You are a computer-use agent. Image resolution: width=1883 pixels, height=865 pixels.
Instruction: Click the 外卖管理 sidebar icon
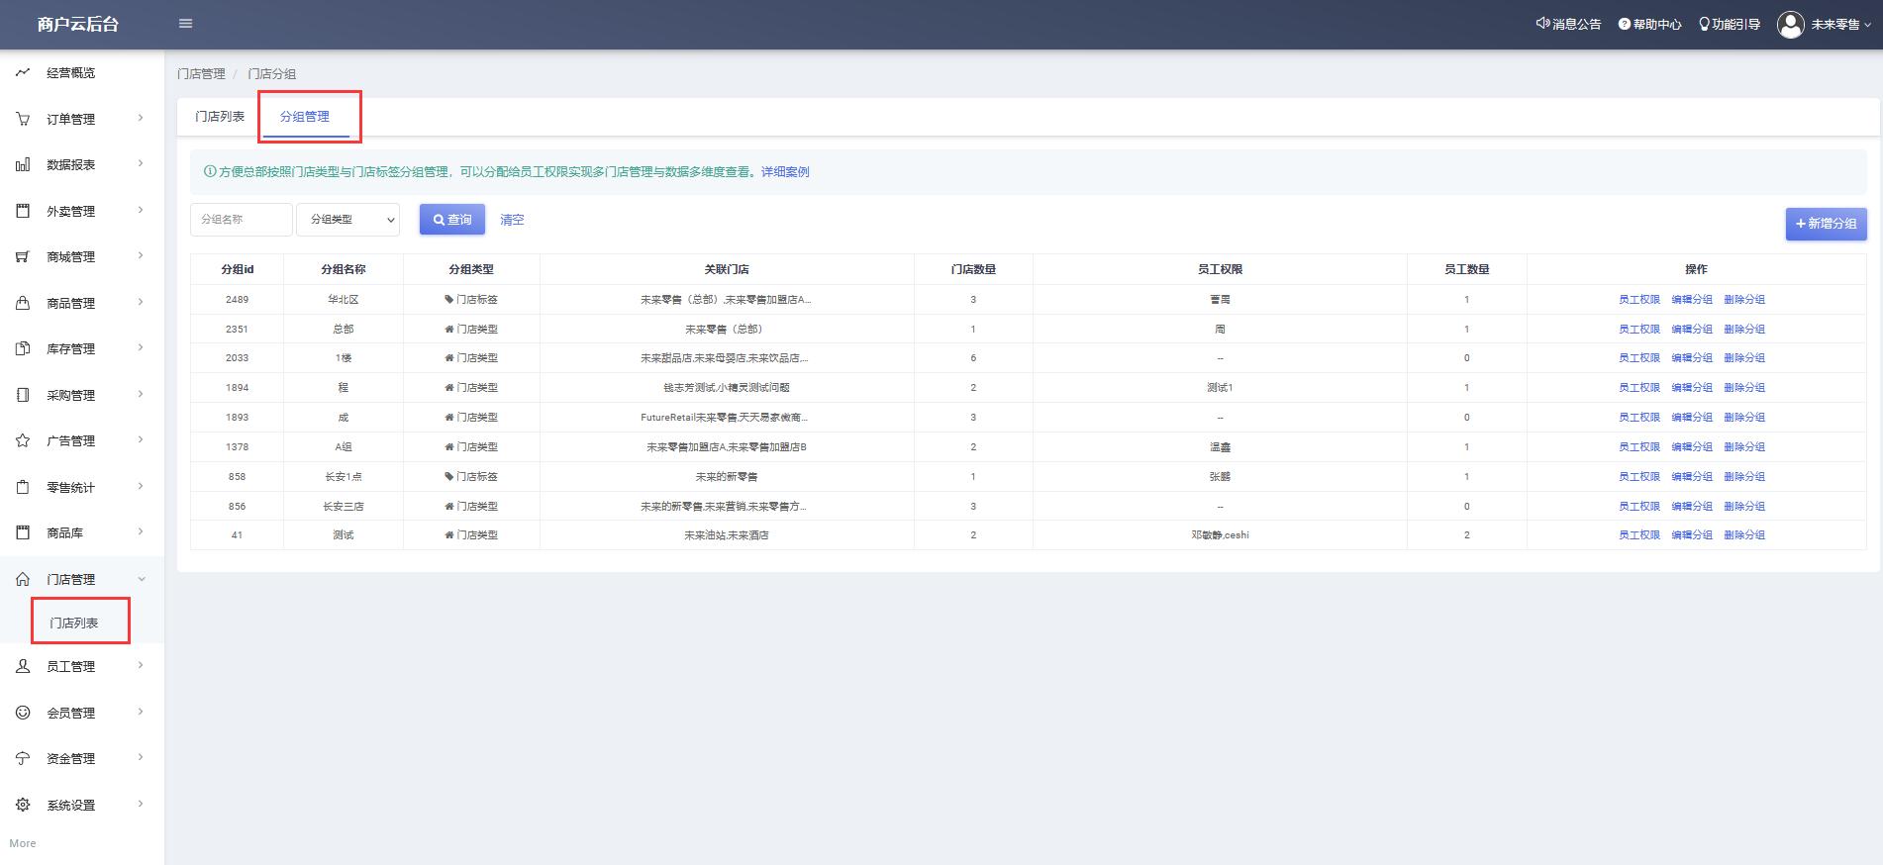pos(23,211)
